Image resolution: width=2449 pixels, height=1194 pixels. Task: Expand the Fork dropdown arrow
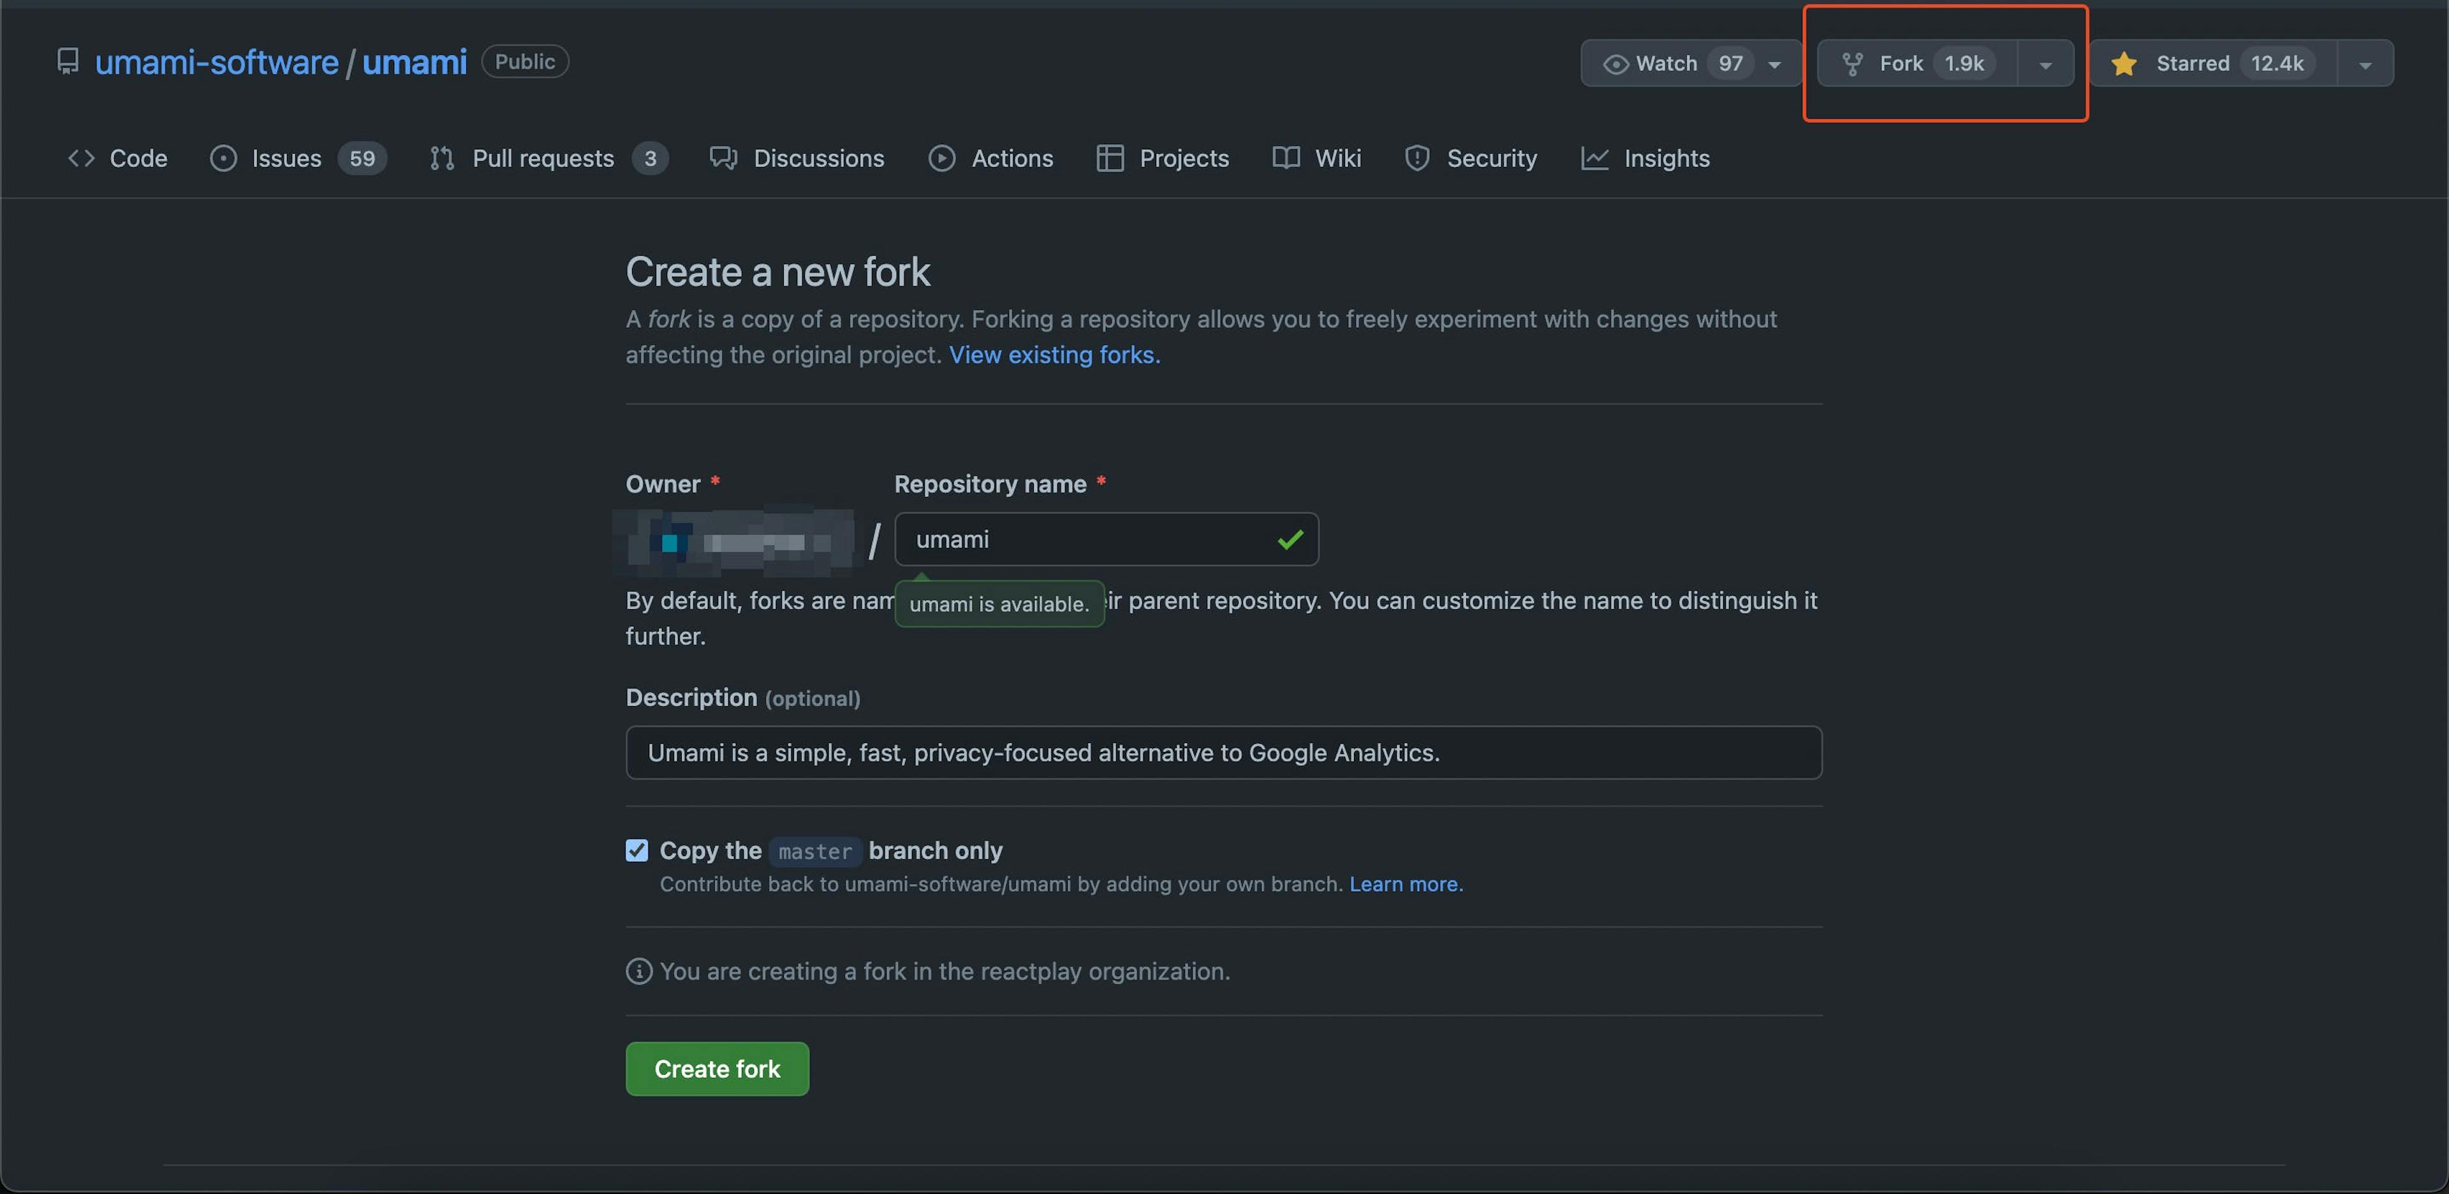pos(2046,64)
